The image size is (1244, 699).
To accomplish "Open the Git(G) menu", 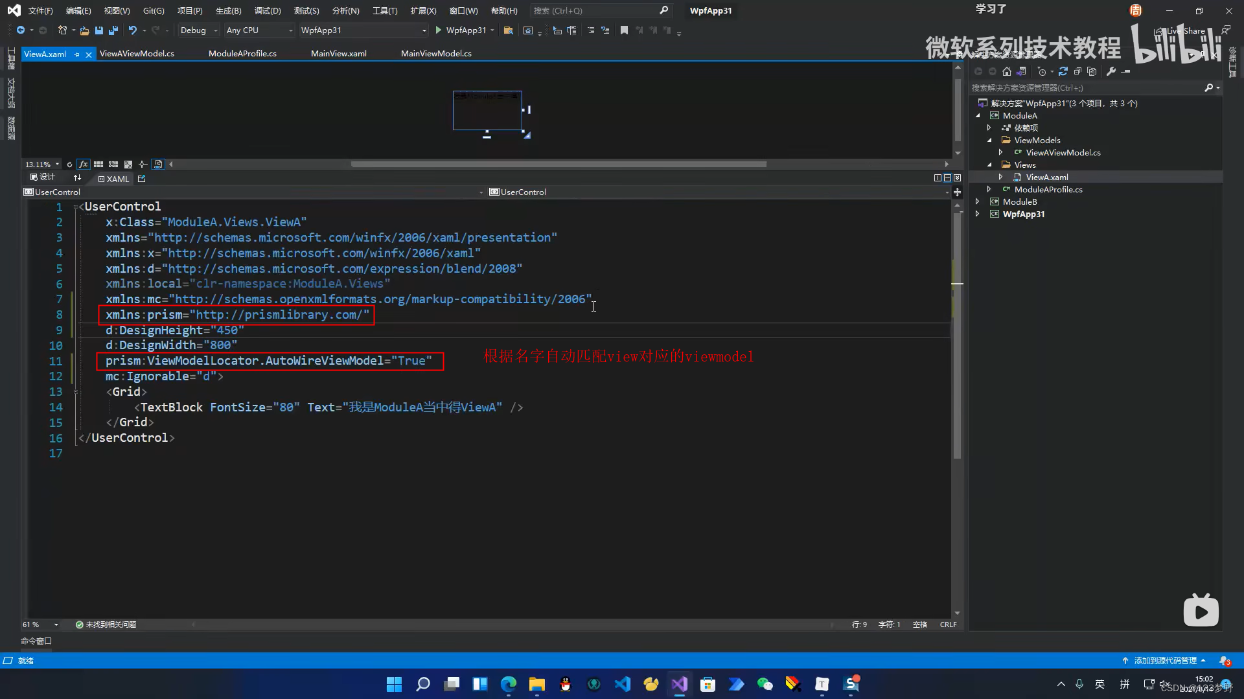I will tap(154, 11).
